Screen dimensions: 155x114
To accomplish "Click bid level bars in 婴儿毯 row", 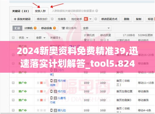I will (41, 110).
